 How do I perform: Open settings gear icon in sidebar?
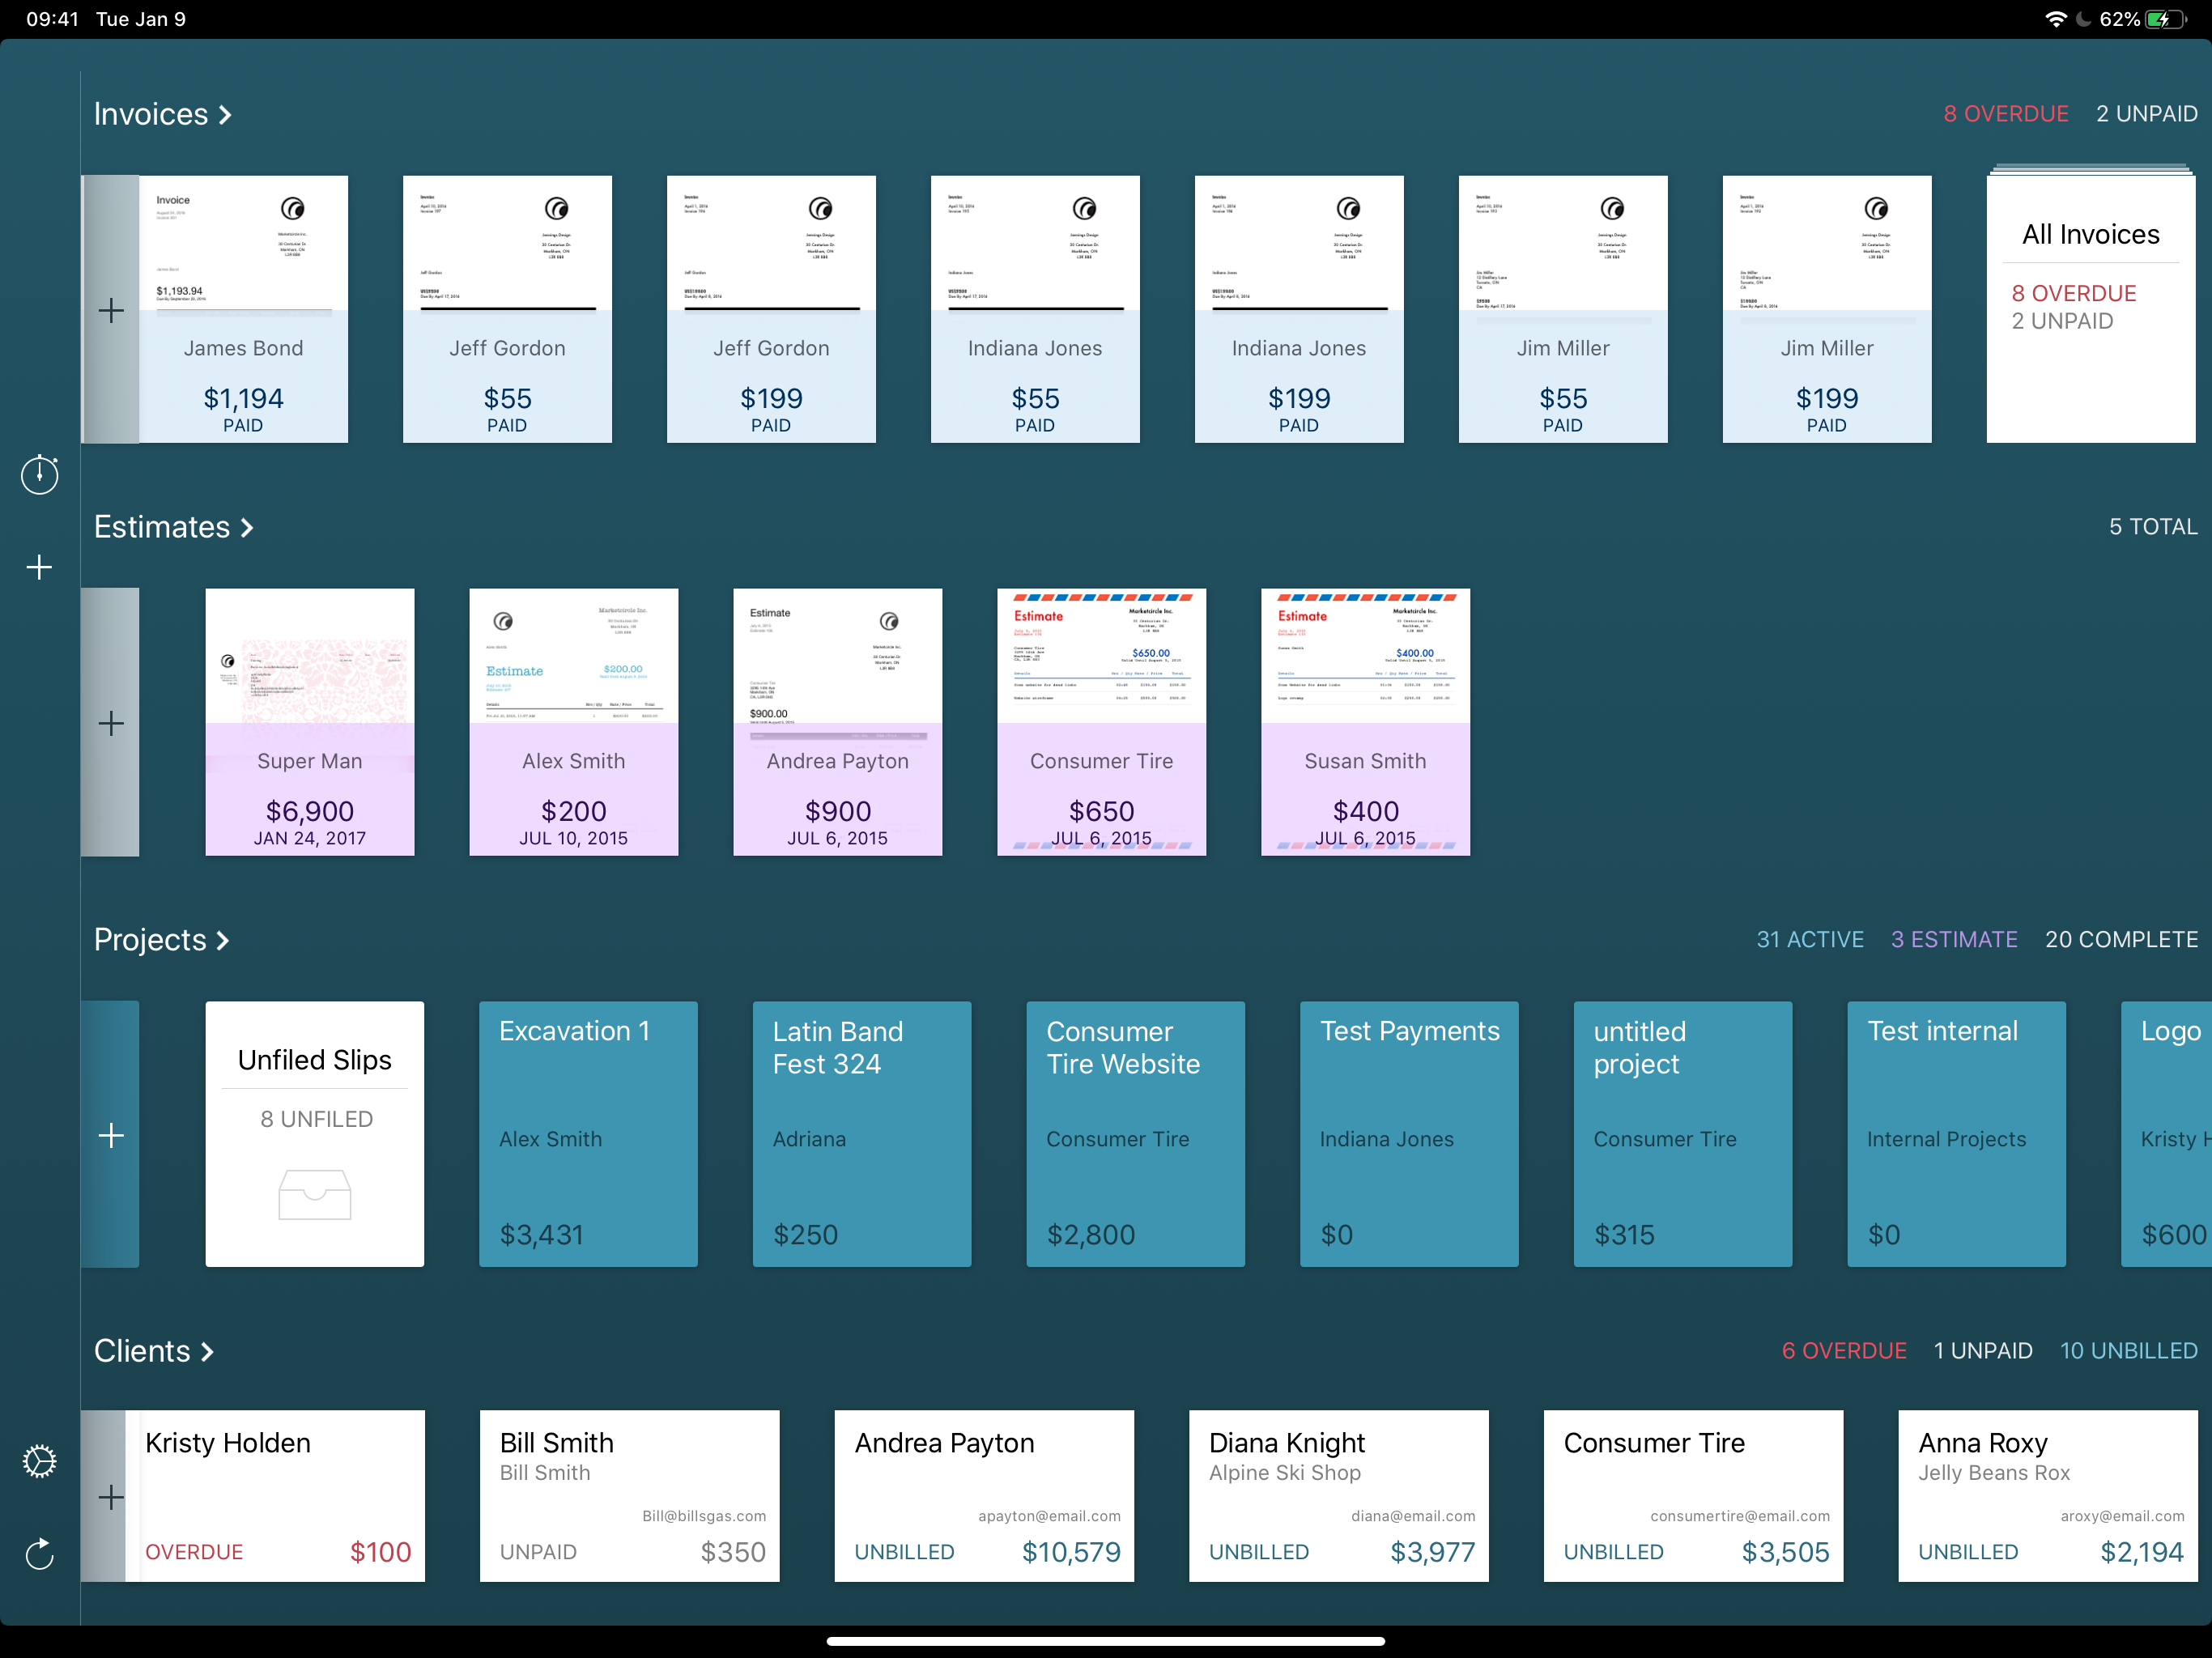click(x=39, y=1461)
